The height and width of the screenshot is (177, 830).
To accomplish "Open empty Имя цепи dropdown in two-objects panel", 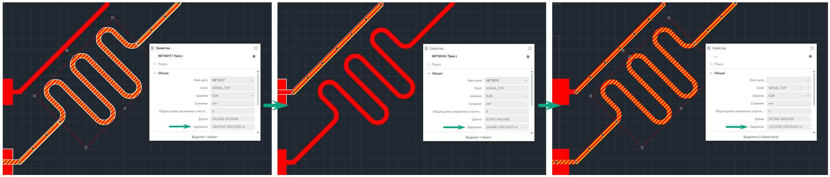I will [x=789, y=80].
